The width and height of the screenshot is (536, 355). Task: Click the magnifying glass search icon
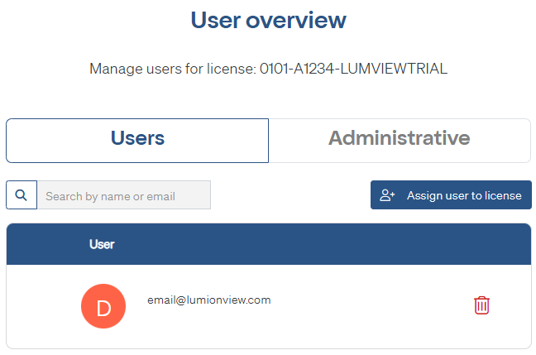tap(21, 195)
